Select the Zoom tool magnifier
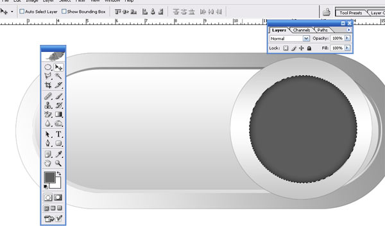The image size is (385, 249). [58, 163]
